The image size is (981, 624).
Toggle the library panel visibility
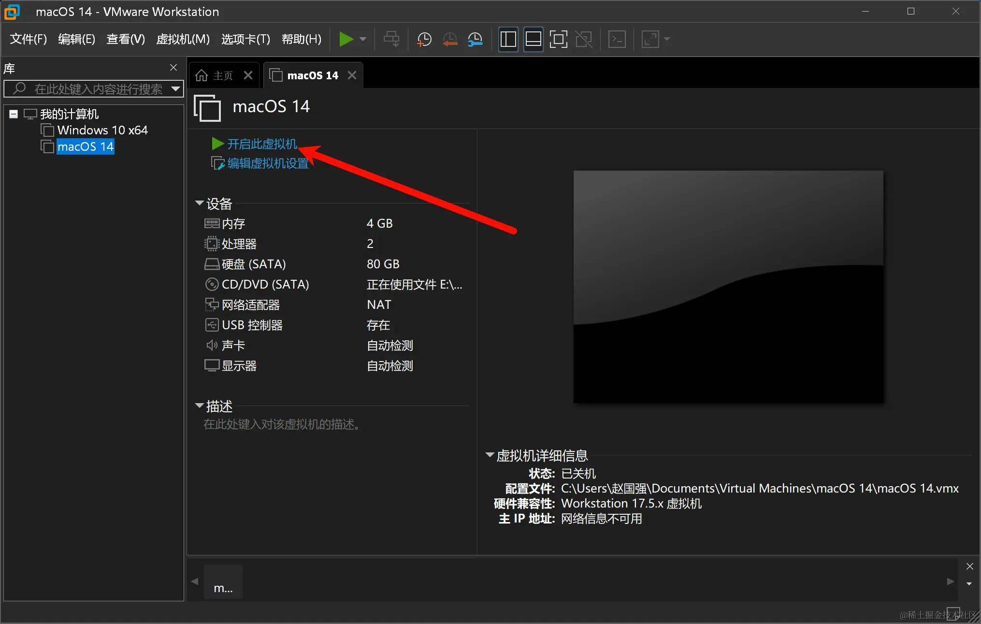click(x=508, y=39)
